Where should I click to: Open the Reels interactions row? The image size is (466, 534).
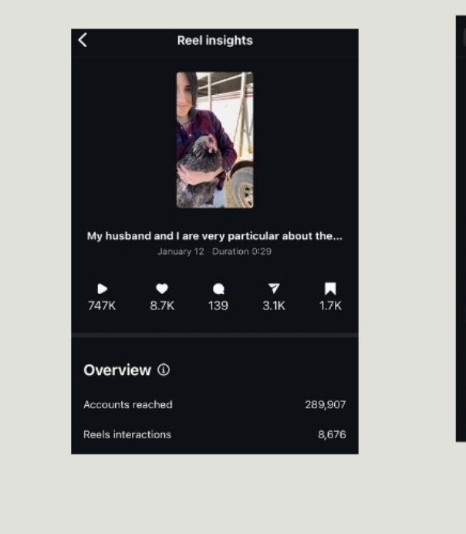point(214,434)
